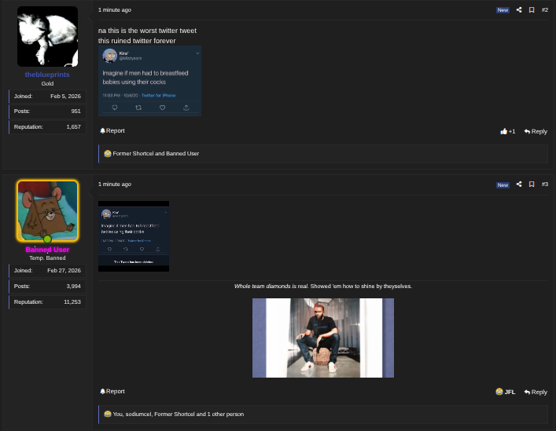Bookmark post #2

(532, 10)
